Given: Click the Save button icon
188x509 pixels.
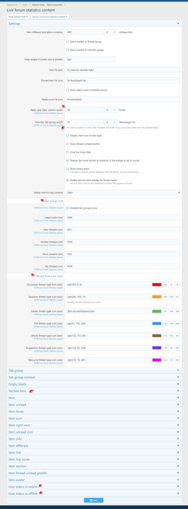Looking at the screenshot, I should (x=91, y=500).
